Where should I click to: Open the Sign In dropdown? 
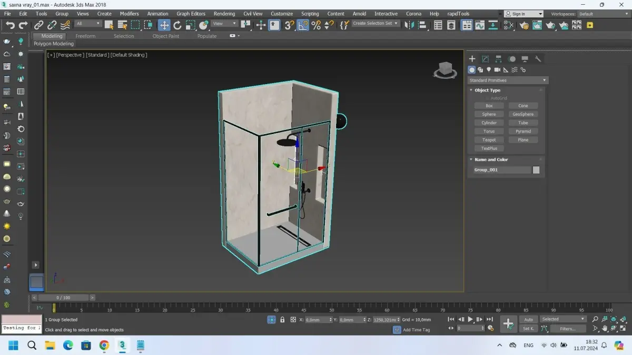524,14
